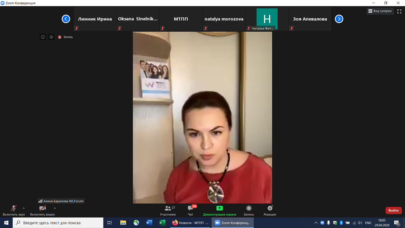Open the Реакции reactions menu
The height and width of the screenshot is (228, 405).
pos(270,210)
